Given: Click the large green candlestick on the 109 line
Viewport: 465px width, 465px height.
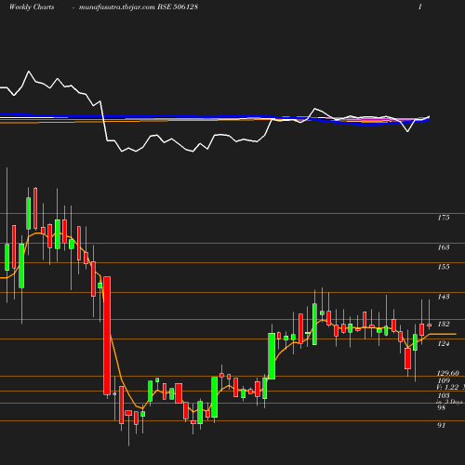Looking at the screenshot, I should (x=272, y=356).
